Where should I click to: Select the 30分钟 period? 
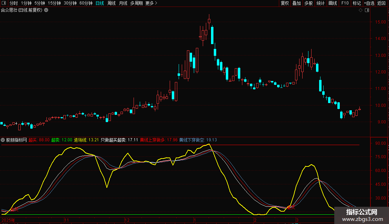[x=70, y=3]
